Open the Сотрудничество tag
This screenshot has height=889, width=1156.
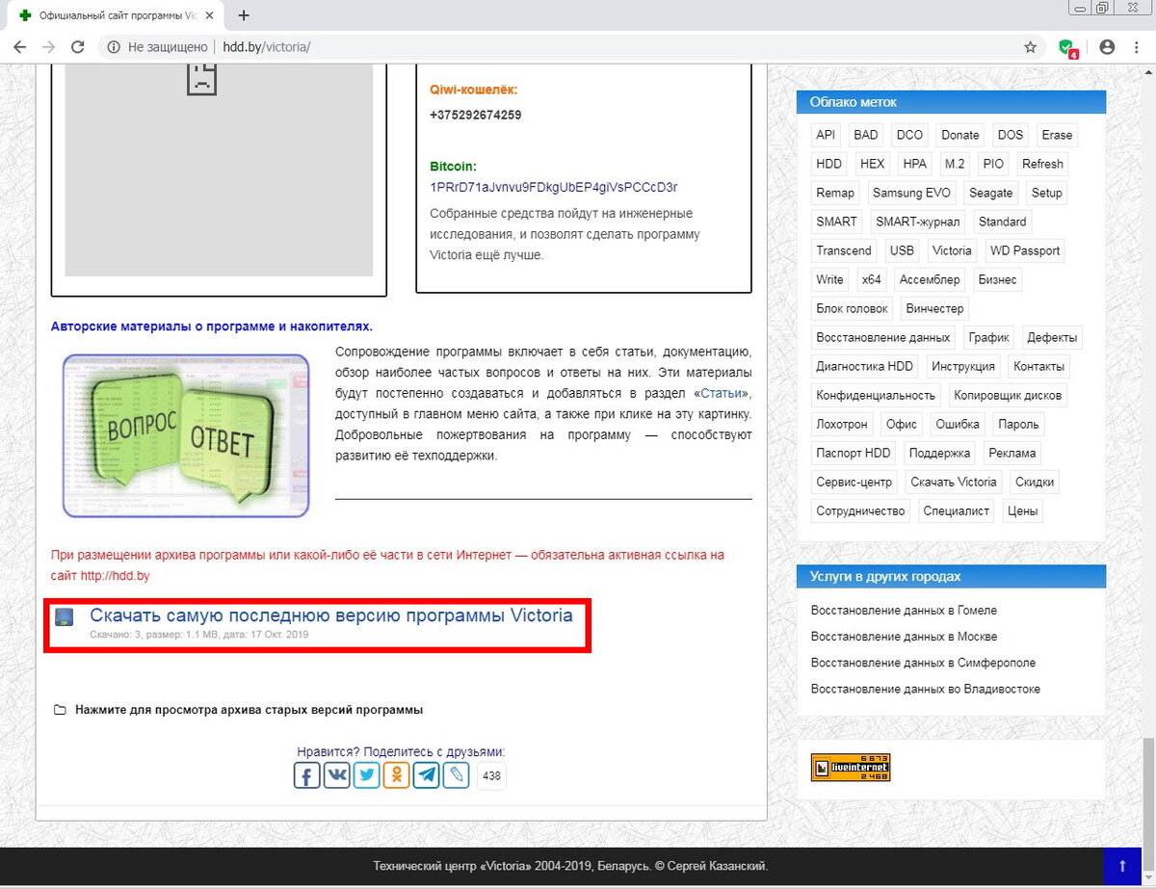point(861,510)
